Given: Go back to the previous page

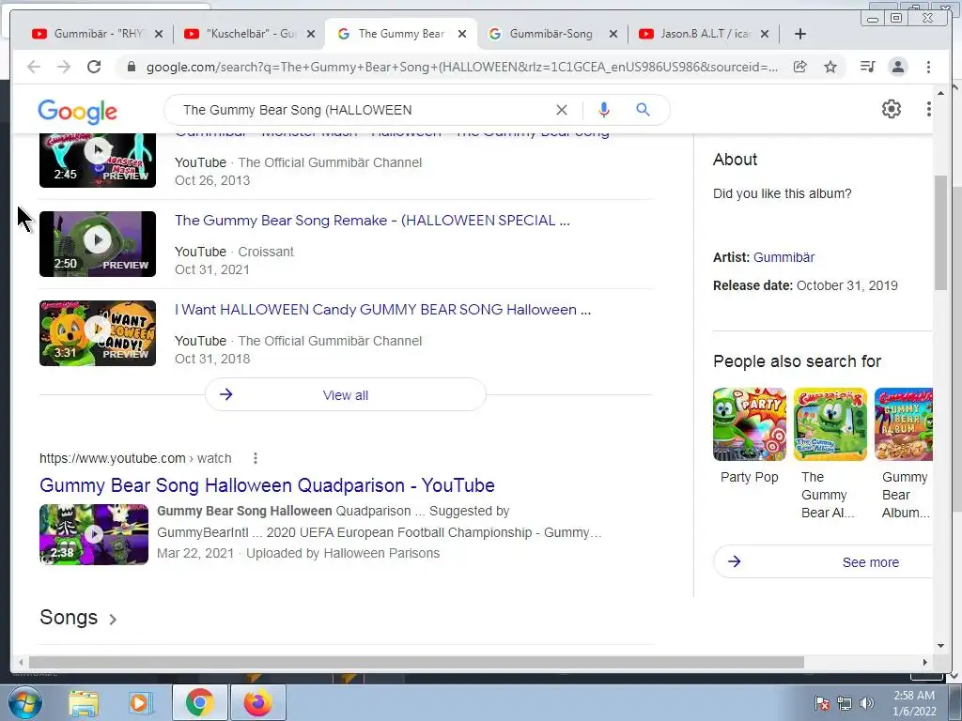Looking at the screenshot, I should coord(34,67).
